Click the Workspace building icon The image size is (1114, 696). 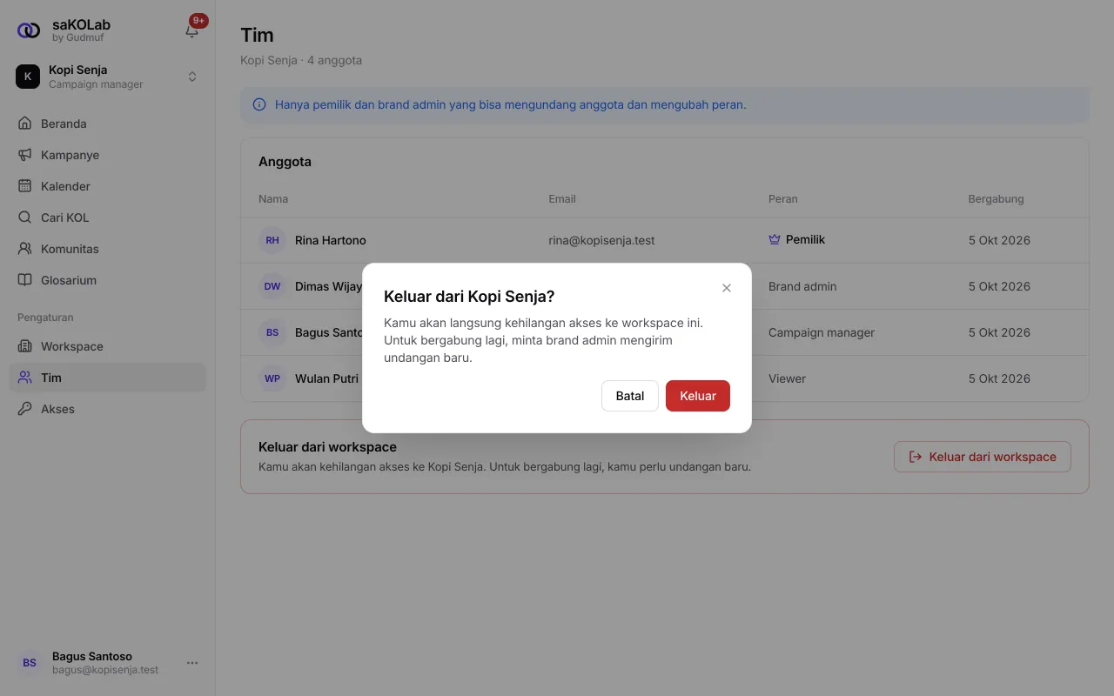pos(24,346)
